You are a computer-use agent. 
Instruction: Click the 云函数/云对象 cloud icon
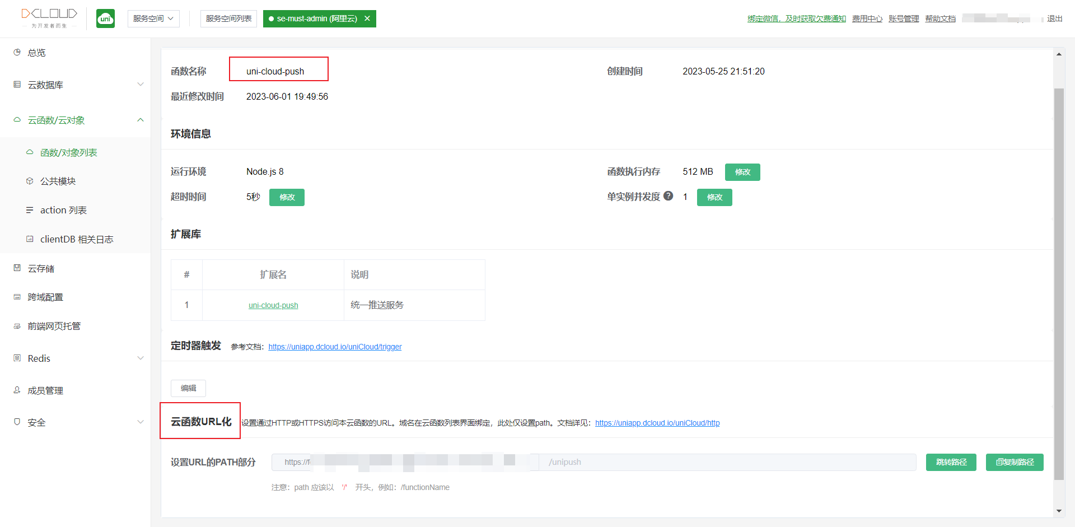pyautogui.click(x=17, y=120)
